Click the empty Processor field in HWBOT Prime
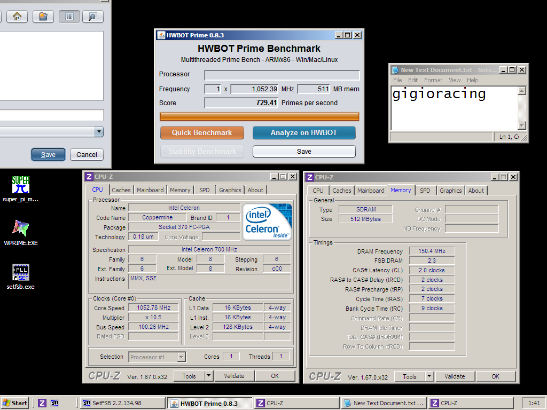547x410 pixels. point(282,75)
